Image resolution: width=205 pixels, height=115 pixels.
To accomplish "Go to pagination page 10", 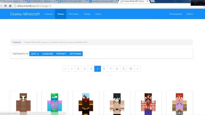I will tap(130, 69).
